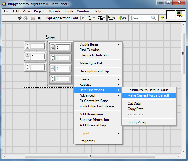Click the 15pt Application Font selector

pos(65,18)
